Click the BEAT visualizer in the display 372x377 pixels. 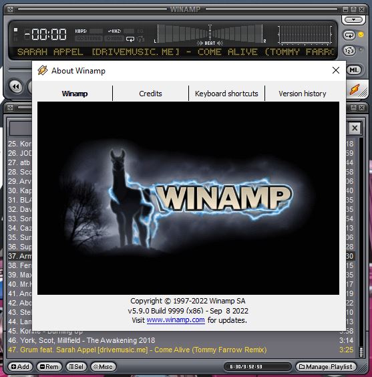click(x=210, y=35)
